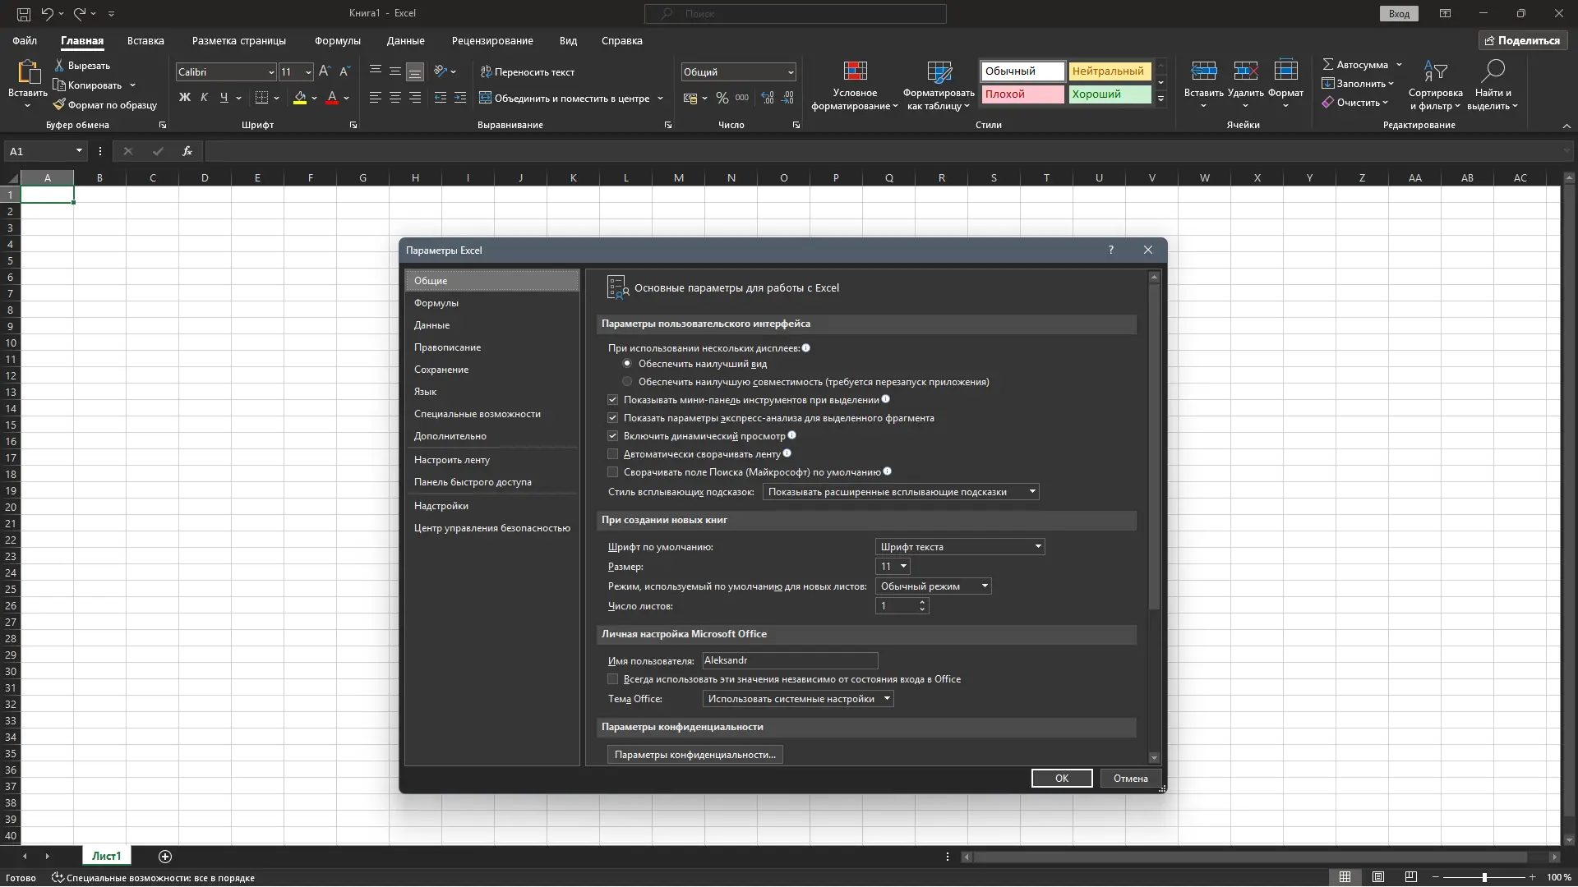The width and height of the screenshot is (1578, 887).
Task: Toggle bold (Ж) formatting icon
Action: [x=184, y=98]
